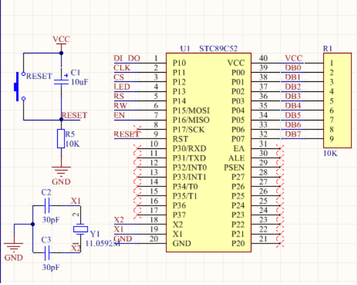Click the no-connect cross on pin 31

280,148
